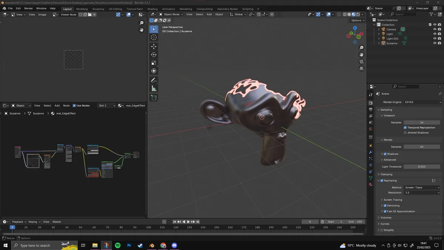This screenshot has height=250, width=444.
Task: Select the Scale tool in viewport toolbar
Action: click(154, 63)
